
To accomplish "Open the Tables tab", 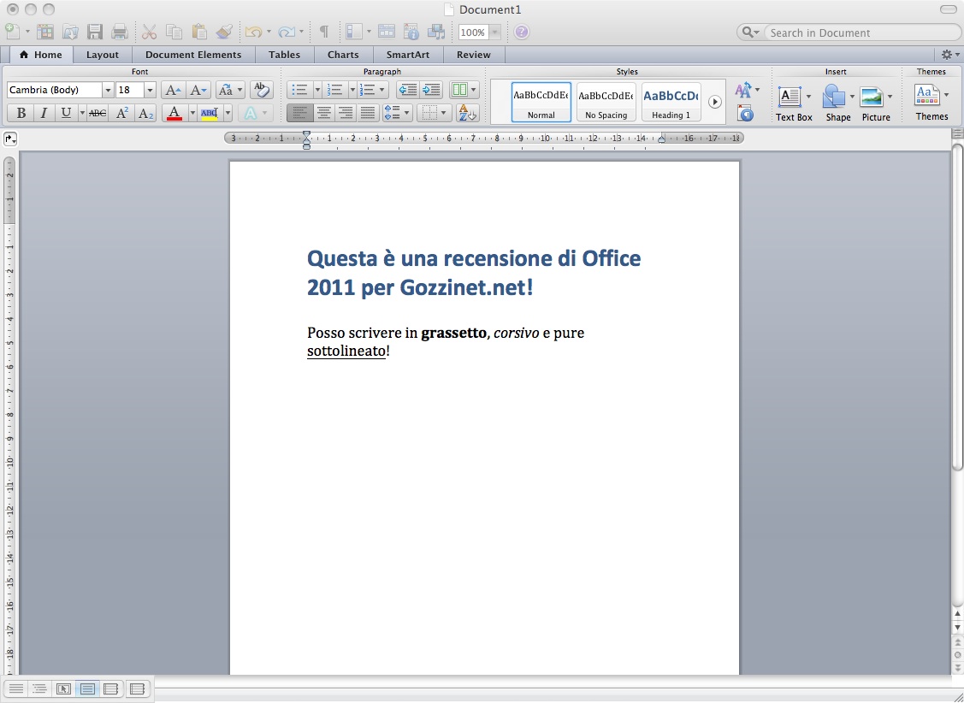I will pos(284,55).
